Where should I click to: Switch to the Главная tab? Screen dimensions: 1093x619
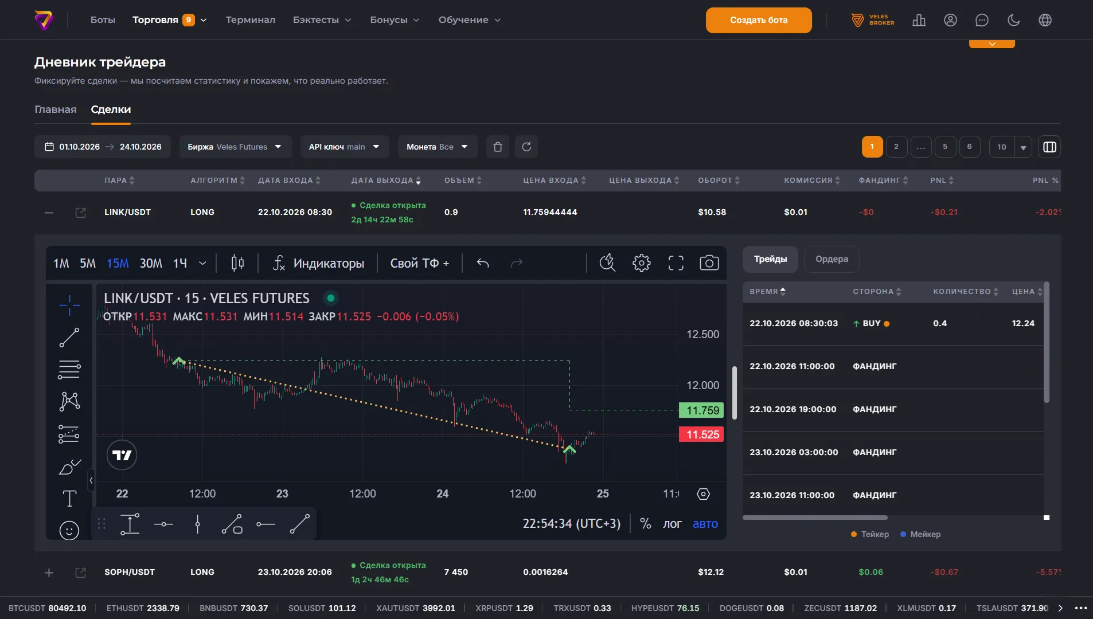[x=56, y=109]
